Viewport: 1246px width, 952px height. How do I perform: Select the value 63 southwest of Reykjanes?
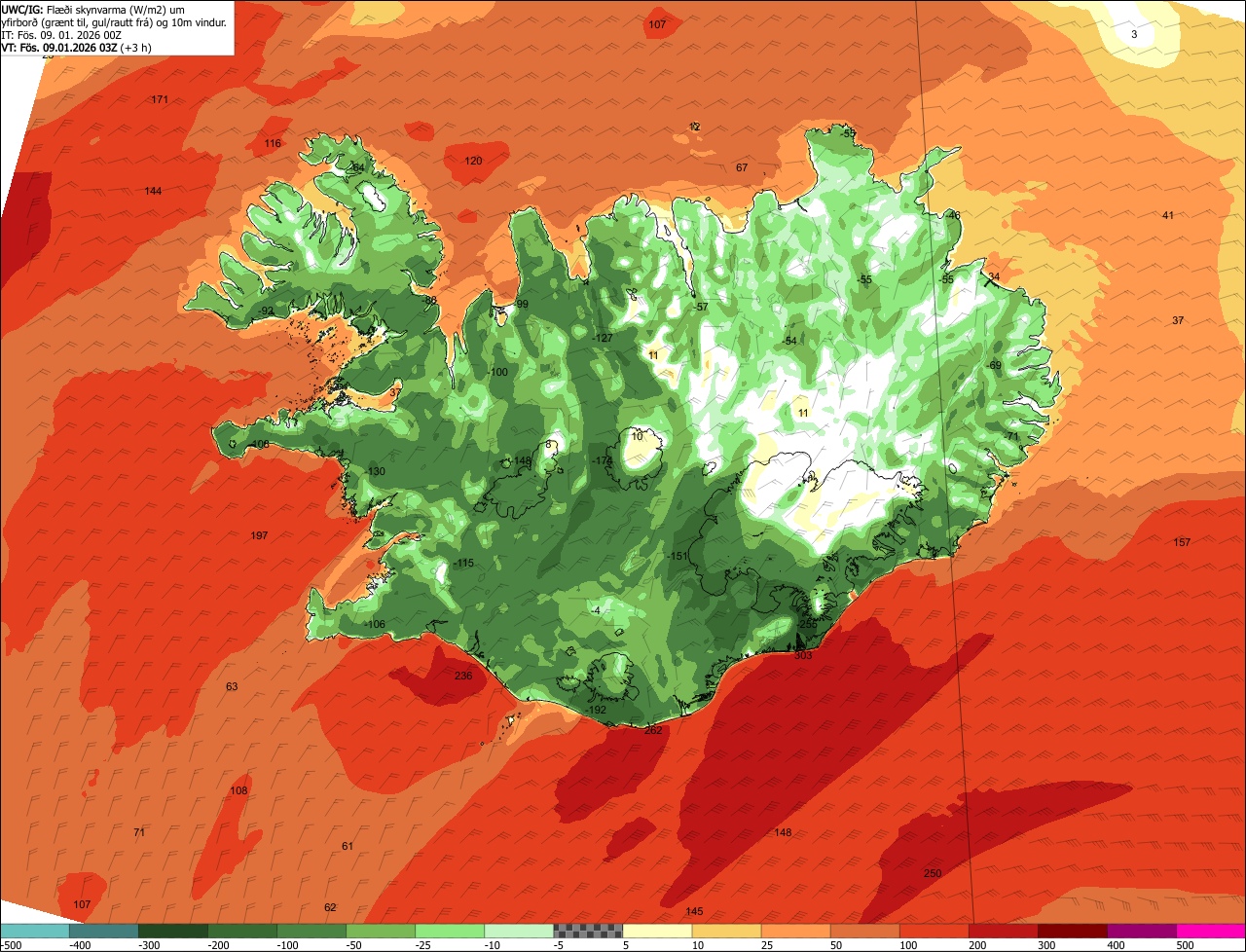[x=232, y=687]
